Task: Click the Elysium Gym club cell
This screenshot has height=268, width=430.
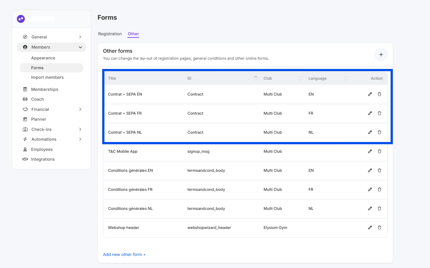Action: (275, 228)
